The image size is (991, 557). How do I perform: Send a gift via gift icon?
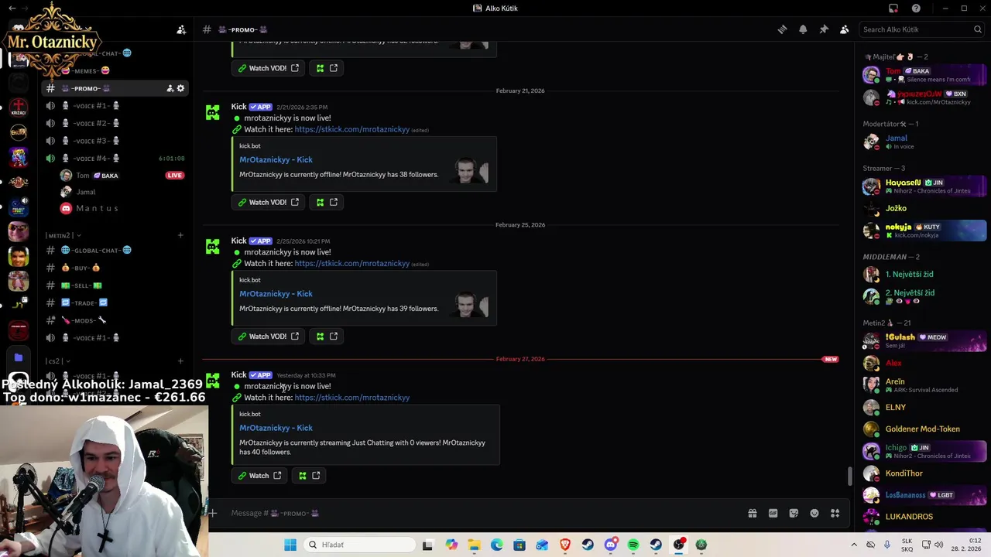tap(752, 513)
